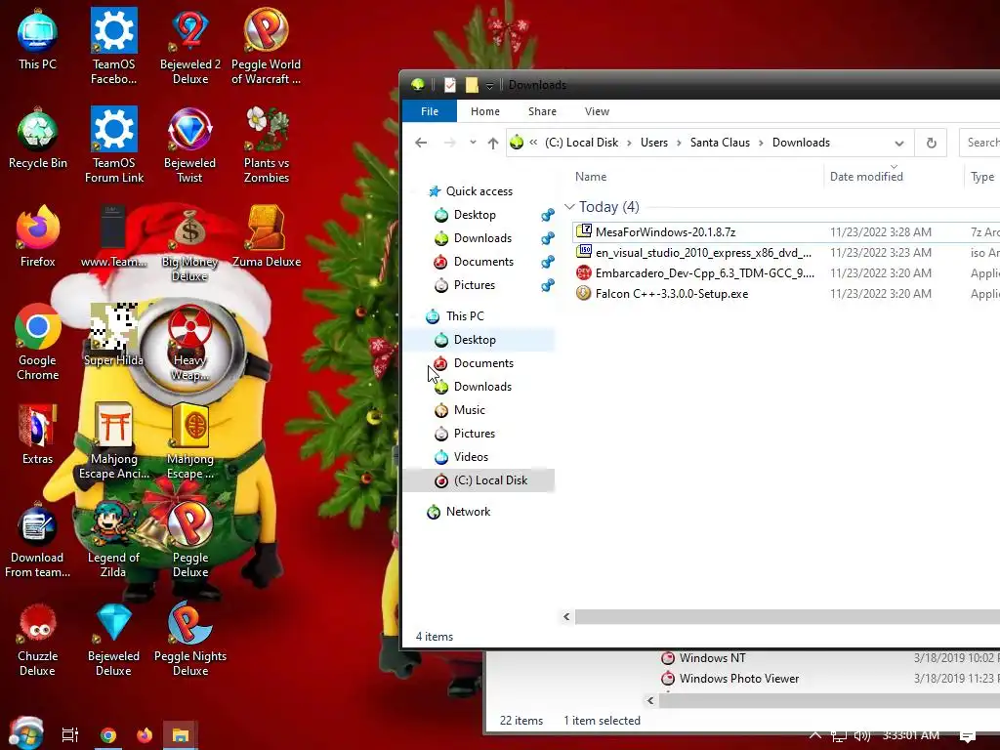
Task: Launch Peggle Deluxe desktop icon
Action: pos(190,539)
